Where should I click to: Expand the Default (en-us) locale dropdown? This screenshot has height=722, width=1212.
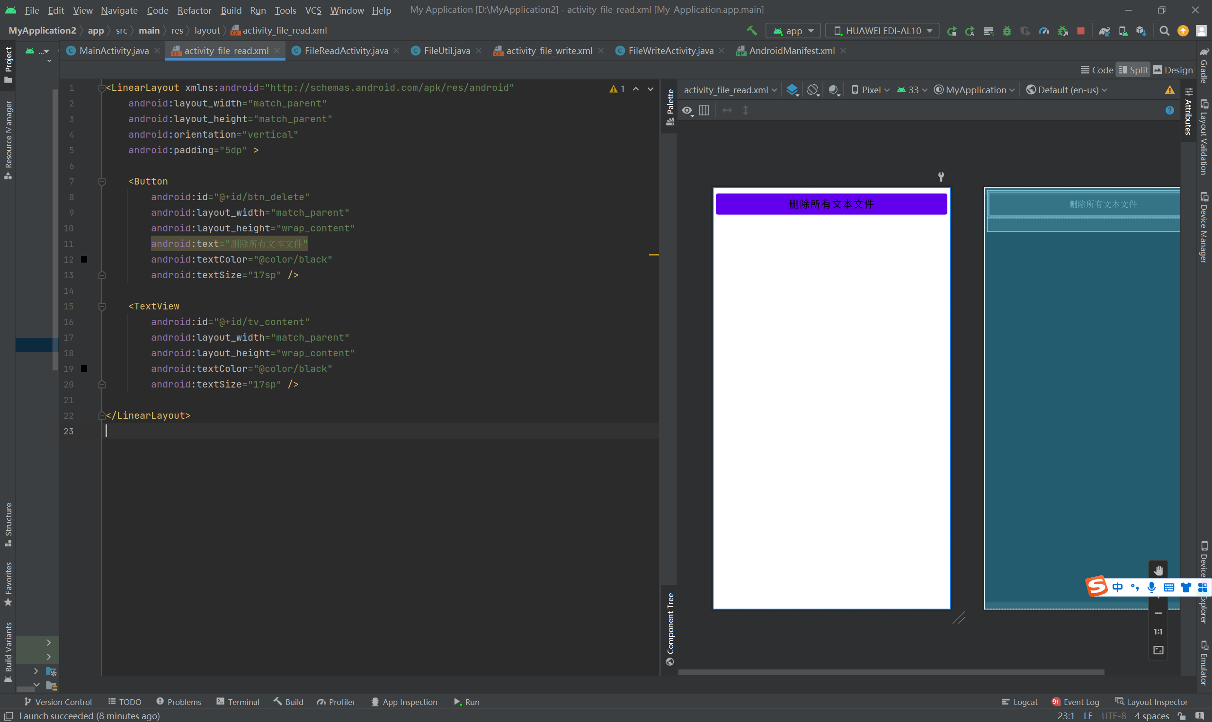click(x=1067, y=90)
